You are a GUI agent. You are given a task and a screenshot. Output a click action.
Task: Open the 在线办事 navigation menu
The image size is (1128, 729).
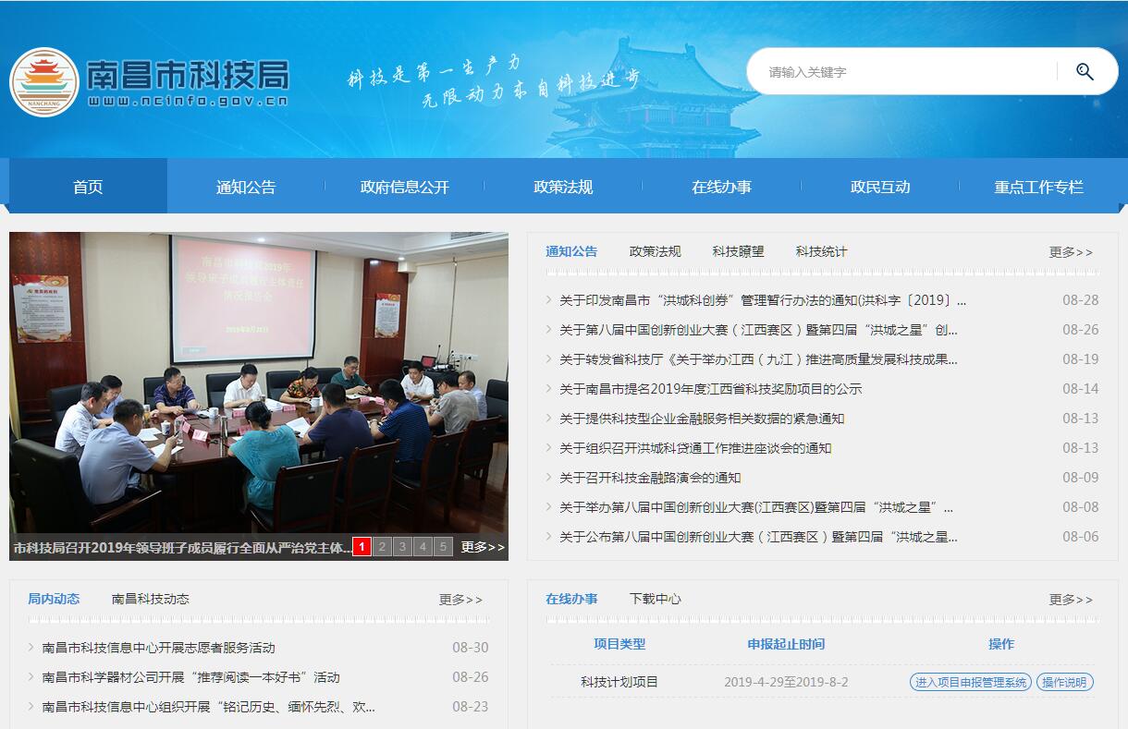pos(722,187)
